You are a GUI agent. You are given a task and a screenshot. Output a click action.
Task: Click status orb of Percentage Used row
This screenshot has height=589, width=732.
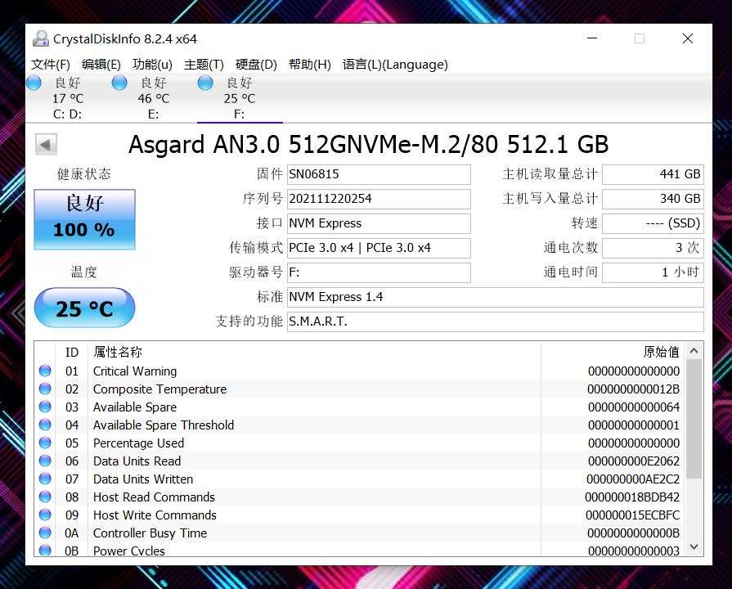point(45,443)
